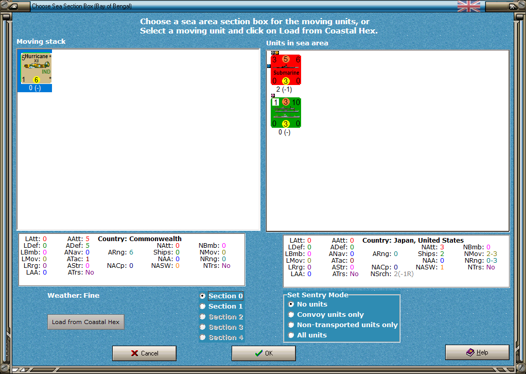This screenshot has height=374, width=526.
Task: Click the green checkmark on OK
Action: tap(259, 353)
